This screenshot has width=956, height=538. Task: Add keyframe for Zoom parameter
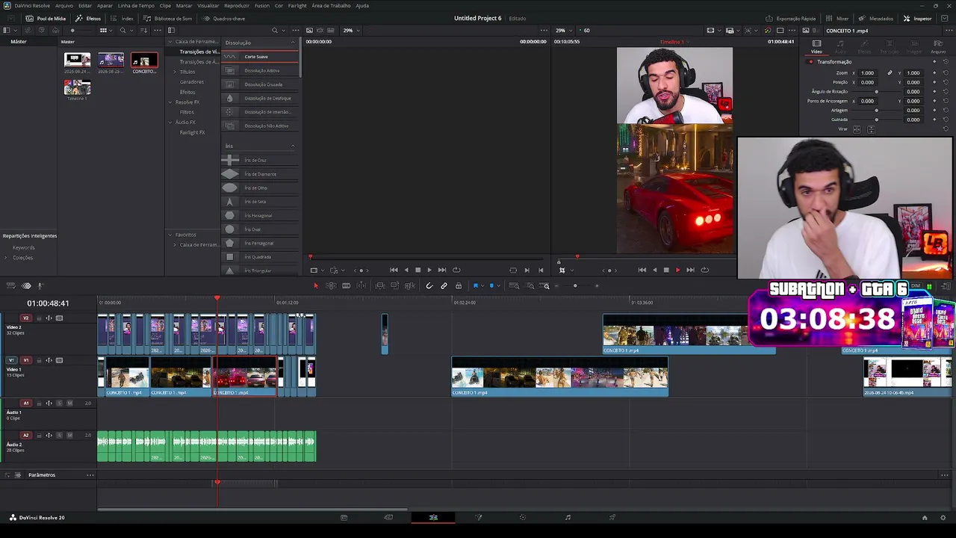tap(934, 72)
